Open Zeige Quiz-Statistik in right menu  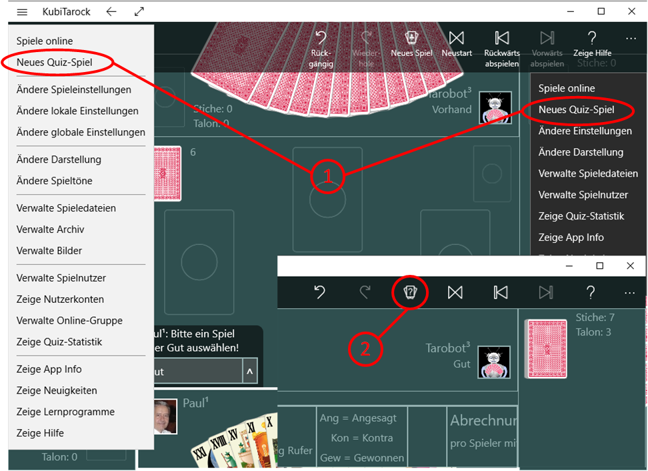pos(581,215)
